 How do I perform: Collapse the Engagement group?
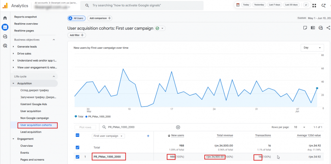[13, 139]
